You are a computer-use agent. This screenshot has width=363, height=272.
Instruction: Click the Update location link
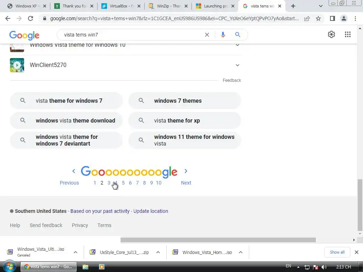tap(151, 211)
